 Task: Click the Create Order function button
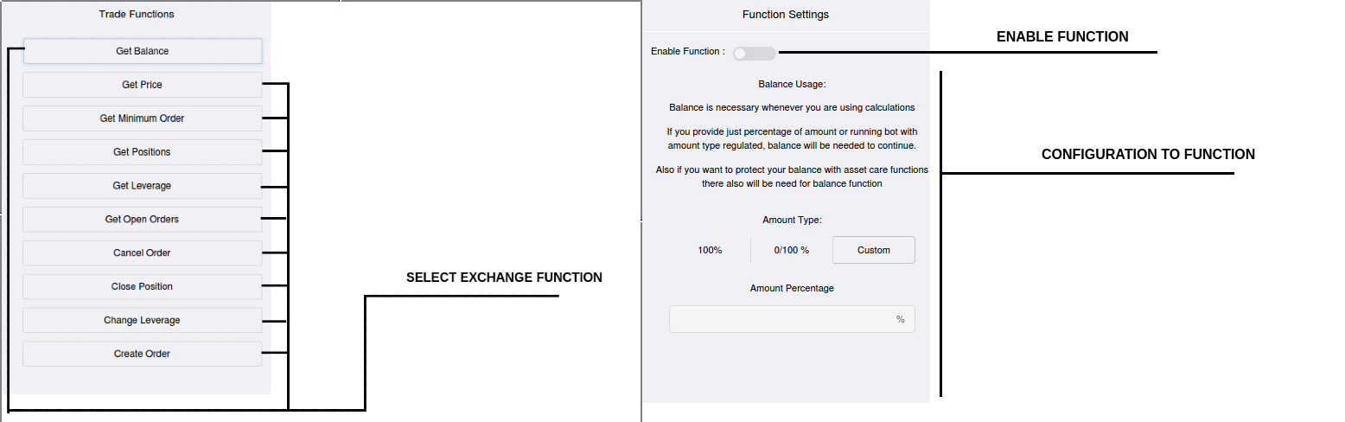click(x=143, y=354)
